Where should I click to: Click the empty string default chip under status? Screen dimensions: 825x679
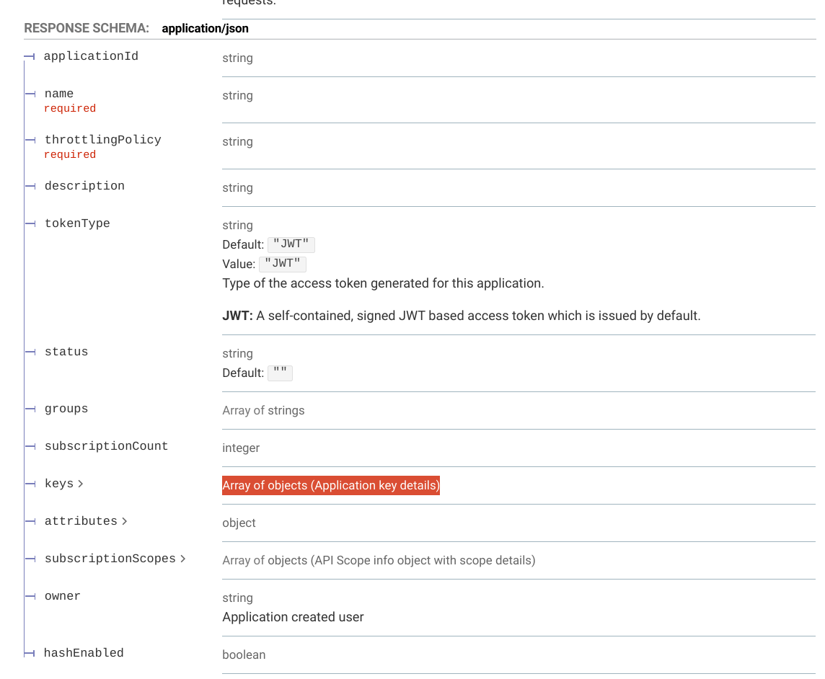pyautogui.click(x=280, y=373)
